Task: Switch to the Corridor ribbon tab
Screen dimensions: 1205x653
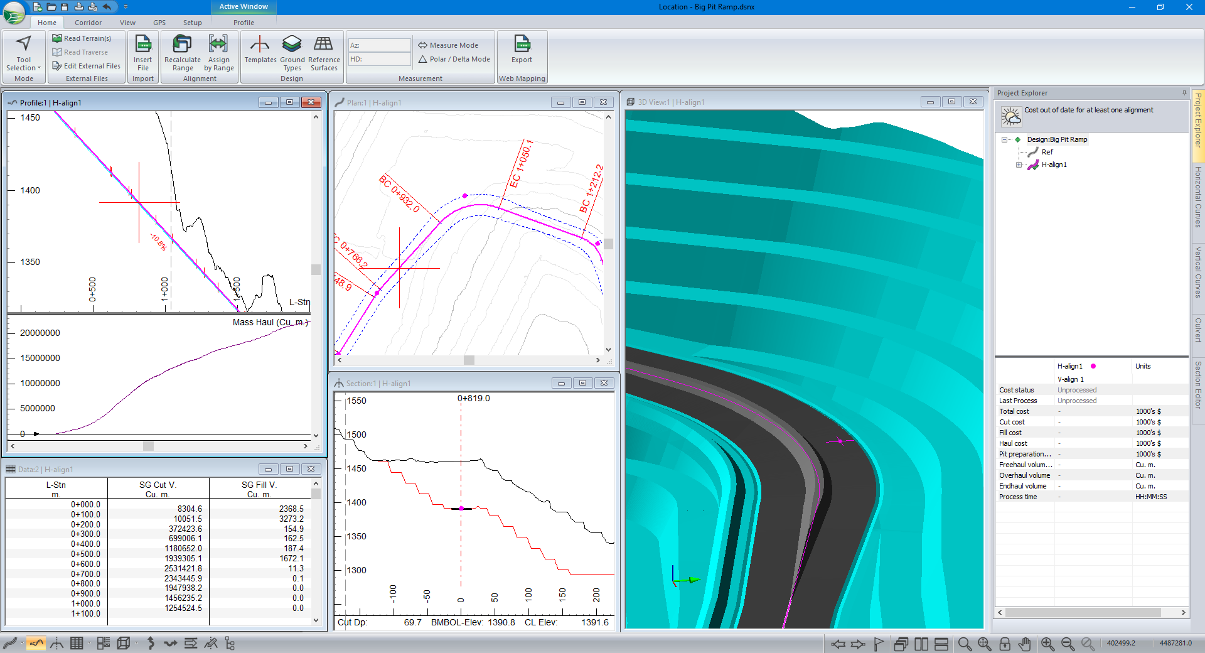Action: point(88,23)
